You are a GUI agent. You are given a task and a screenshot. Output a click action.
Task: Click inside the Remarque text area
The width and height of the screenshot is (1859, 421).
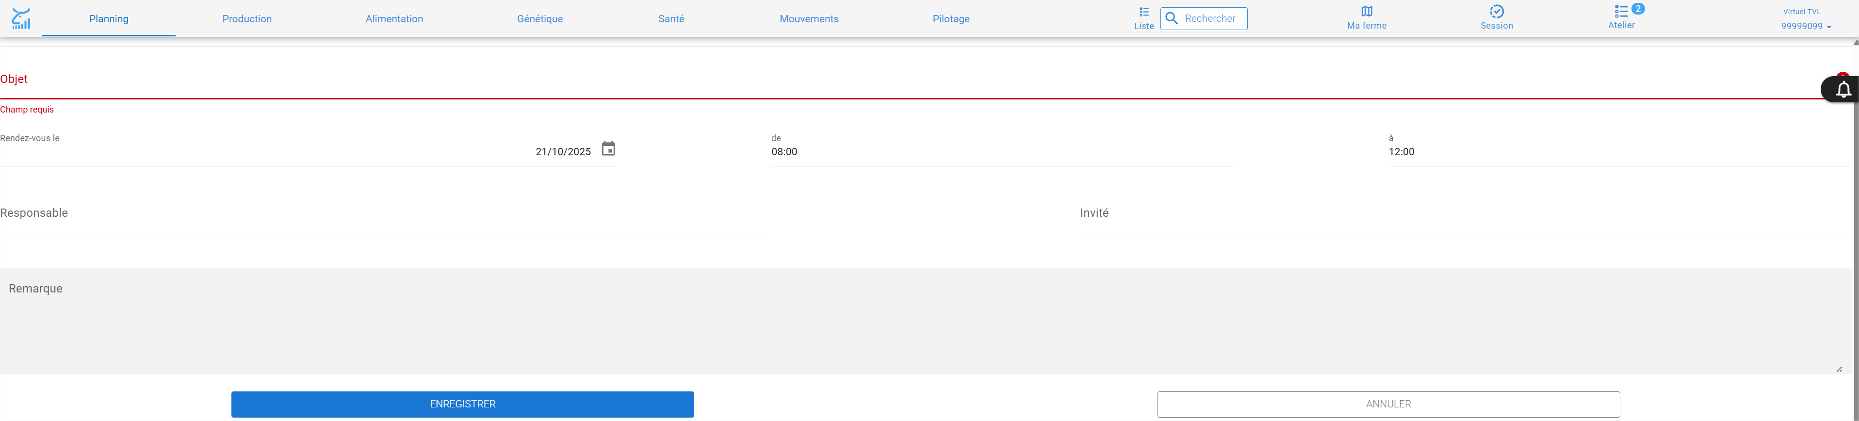pyautogui.click(x=925, y=322)
